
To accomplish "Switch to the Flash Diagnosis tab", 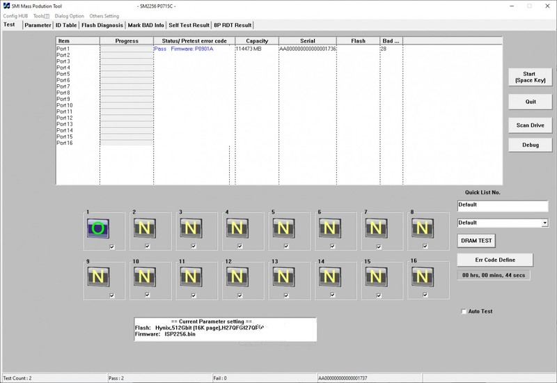I will pyautogui.click(x=102, y=25).
